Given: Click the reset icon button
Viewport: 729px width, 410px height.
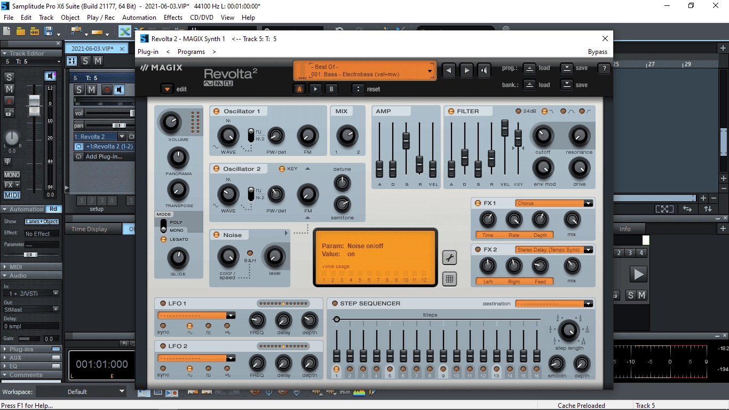Looking at the screenshot, I should (357, 89).
